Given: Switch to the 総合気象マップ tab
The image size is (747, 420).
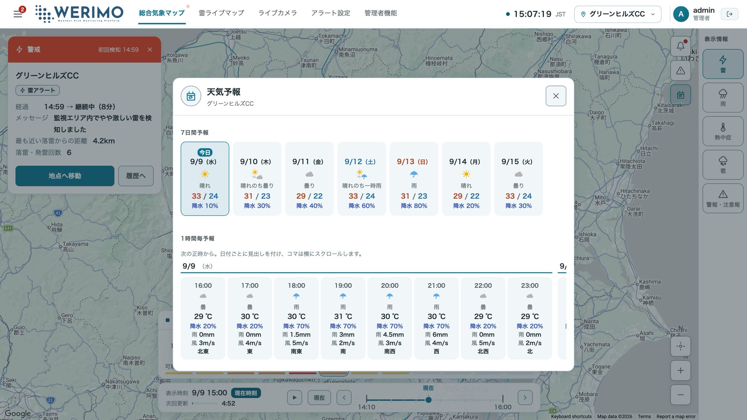Looking at the screenshot, I should tap(162, 13).
